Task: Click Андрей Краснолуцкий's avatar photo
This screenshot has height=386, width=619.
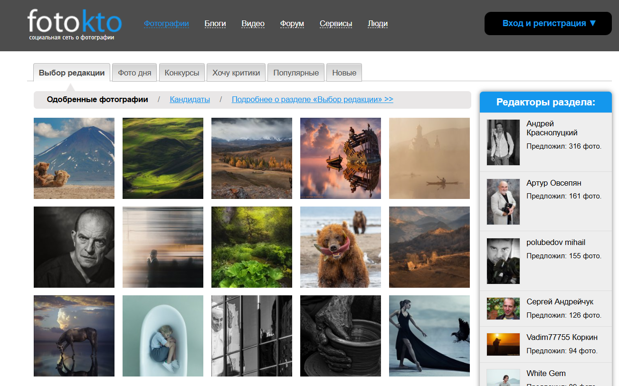Action: pyautogui.click(x=503, y=142)
